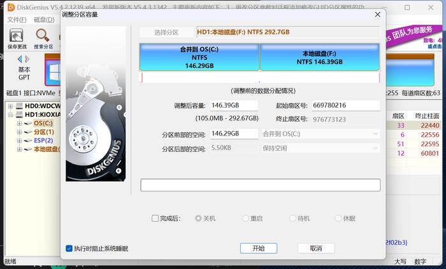Click the 开始 button
The height and width of the screenshot is (269, 446).
tap(259, 248)
